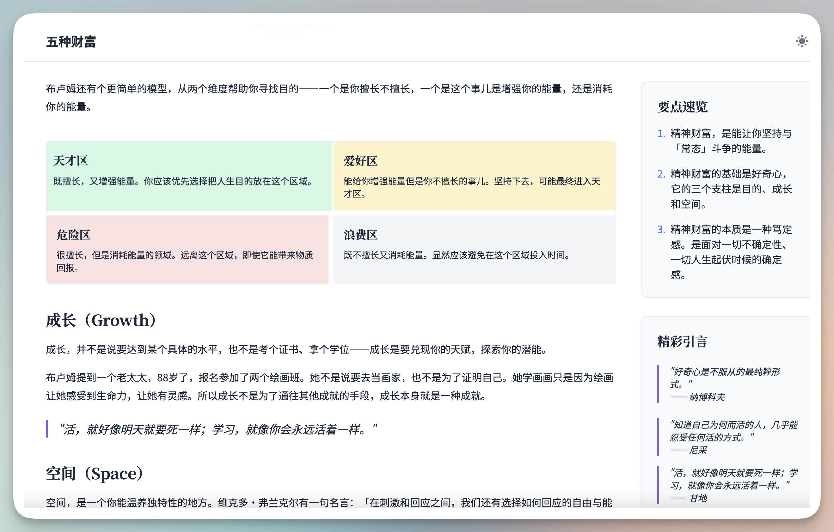Click the 精彩引言 sidebar heading

(682, 341)
